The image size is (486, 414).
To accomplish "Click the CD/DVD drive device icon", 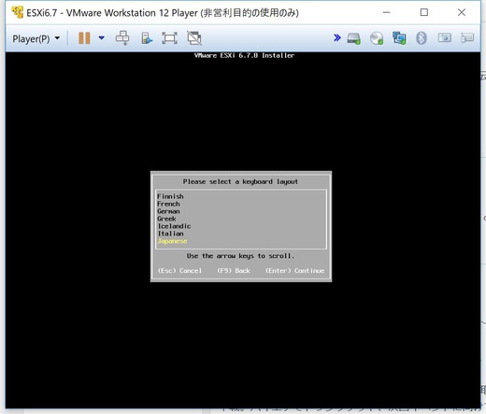I will click(x=377, y=38).
